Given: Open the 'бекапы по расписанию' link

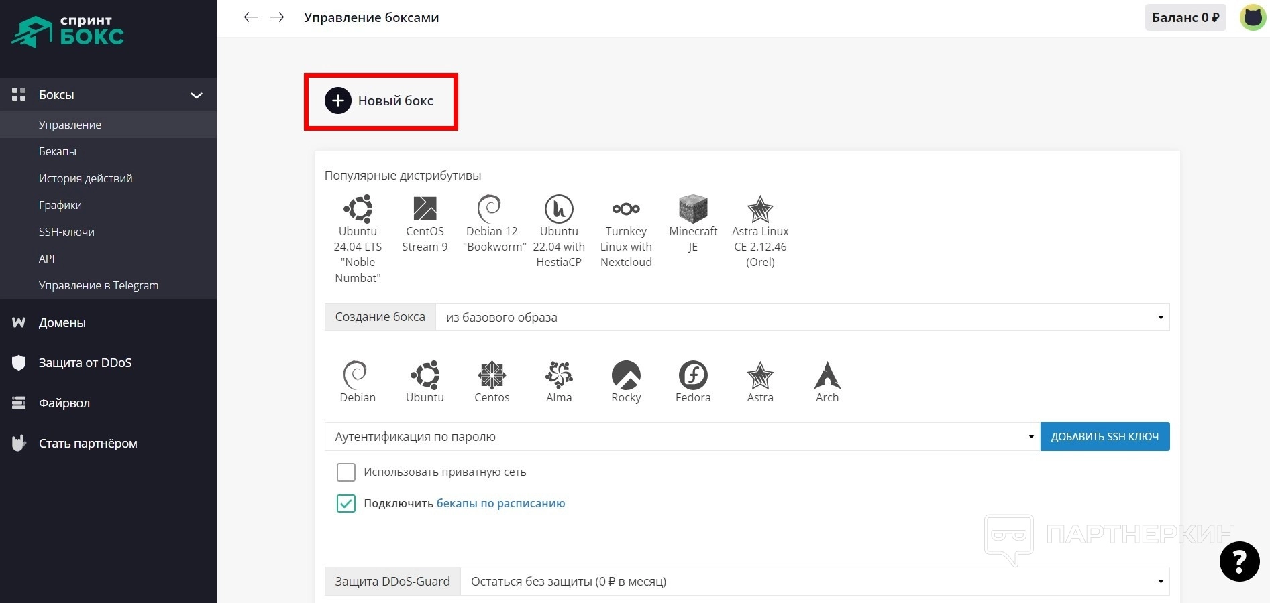Looking at the screenshot, I should tap(500, 504).
